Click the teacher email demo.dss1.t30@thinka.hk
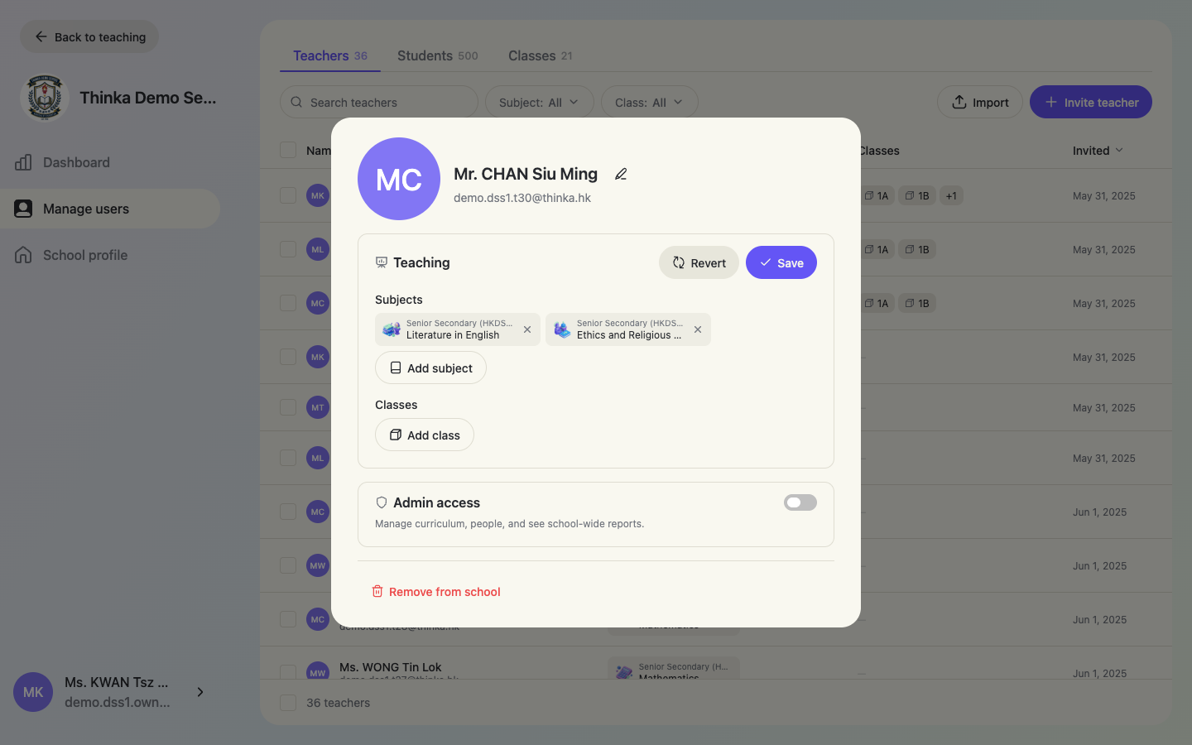 coord(522,198)
